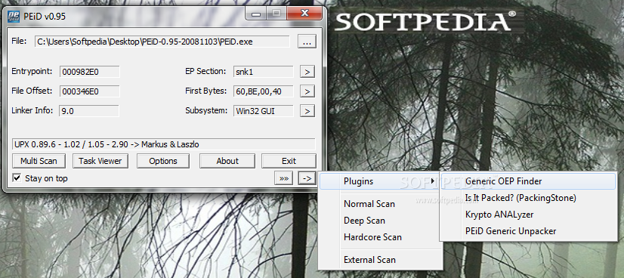Open the Task Viewer
This screenshot has height=278, width=624.
tap(100, 161)
